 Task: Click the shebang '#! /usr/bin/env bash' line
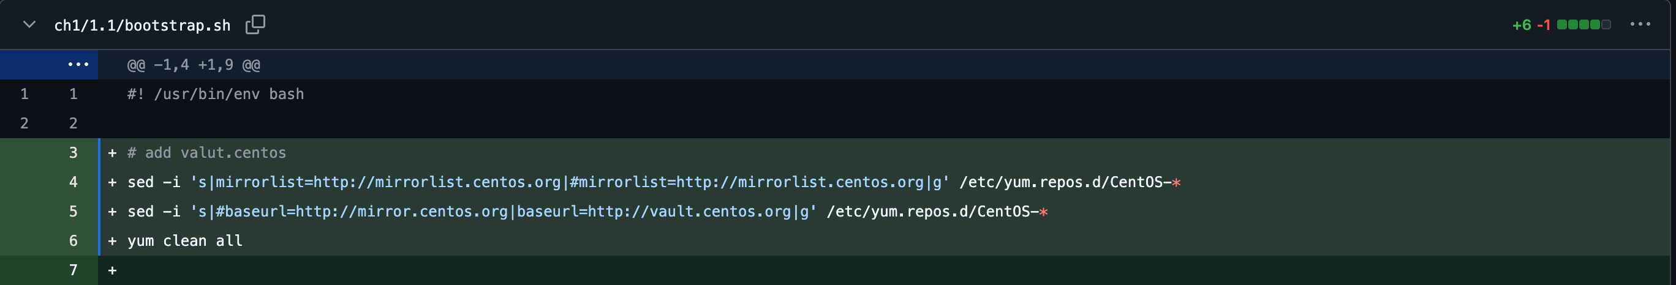click(x=216, y=94)
